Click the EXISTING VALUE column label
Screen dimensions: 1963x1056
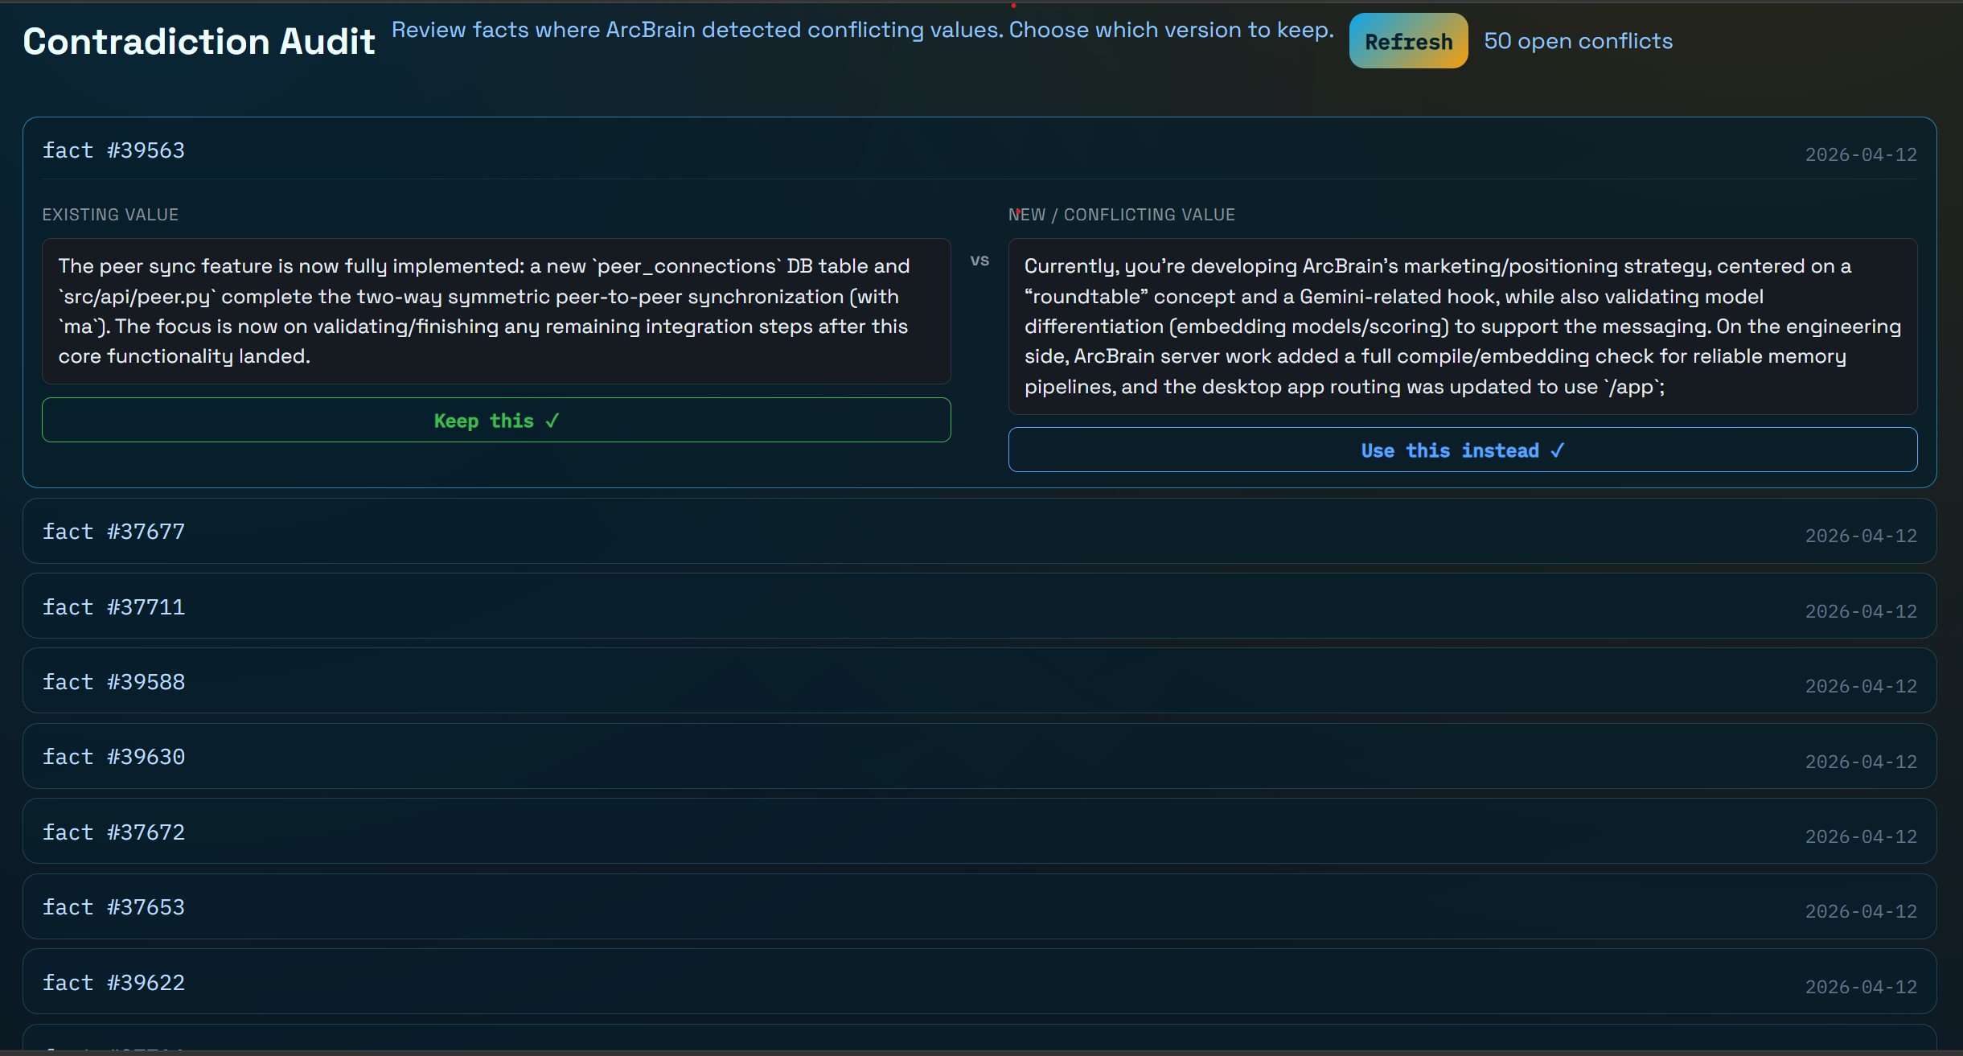click(x=110, y=215)
